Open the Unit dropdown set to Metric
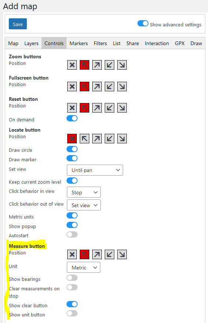Image resolution: width=208 pixels, height=323 pixels. (84, 267)
